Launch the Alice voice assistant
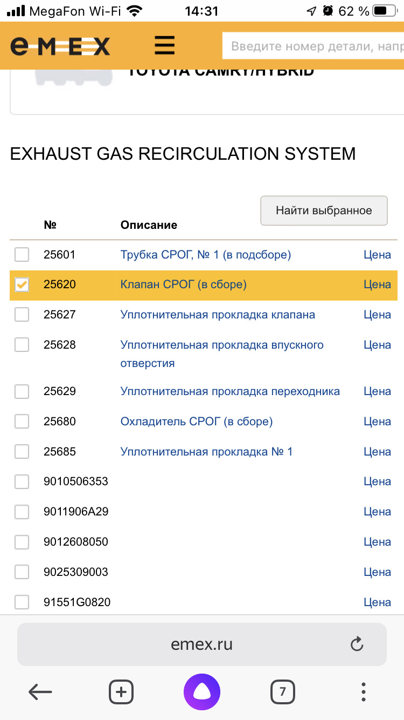404x720 pixels. pos(202,691)
